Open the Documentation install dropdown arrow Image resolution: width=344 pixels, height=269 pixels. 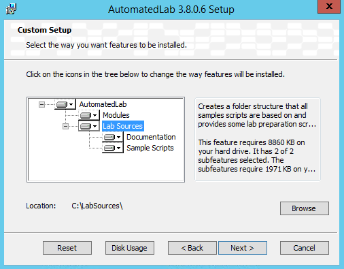119,137
